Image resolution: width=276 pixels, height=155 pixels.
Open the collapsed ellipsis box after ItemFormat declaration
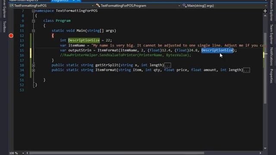(246, 70)
